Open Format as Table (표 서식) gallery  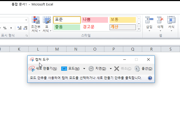[x=47, y=24]
